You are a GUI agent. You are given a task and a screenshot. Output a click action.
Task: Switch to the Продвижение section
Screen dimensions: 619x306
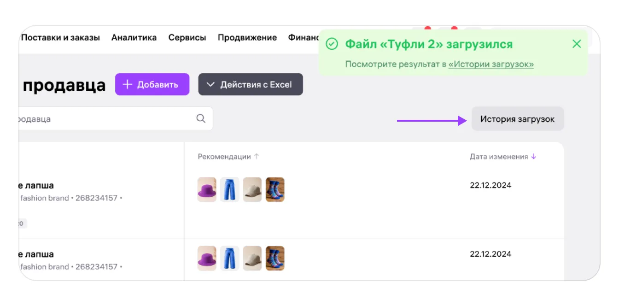(247, 38)
